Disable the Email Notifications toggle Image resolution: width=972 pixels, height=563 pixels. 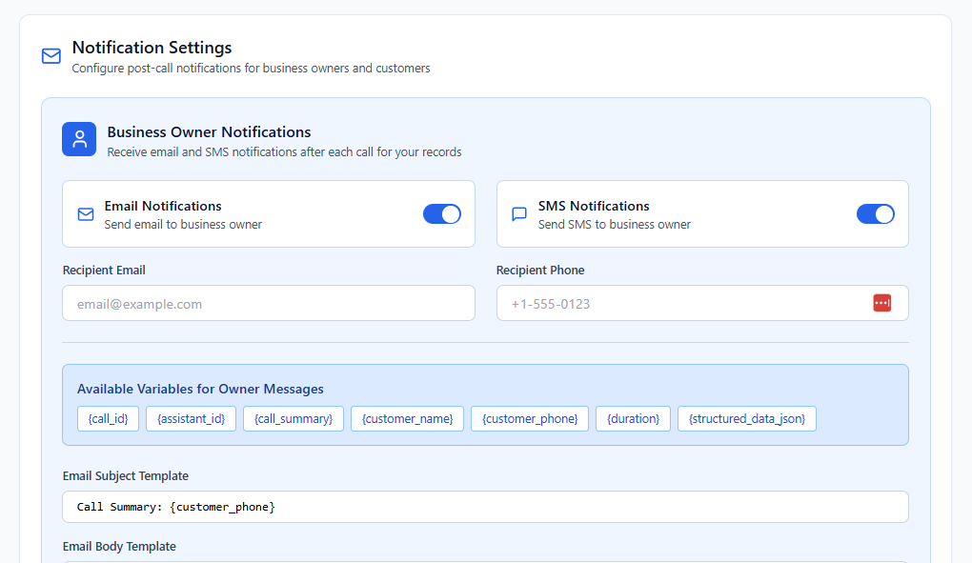pos(442,214)
